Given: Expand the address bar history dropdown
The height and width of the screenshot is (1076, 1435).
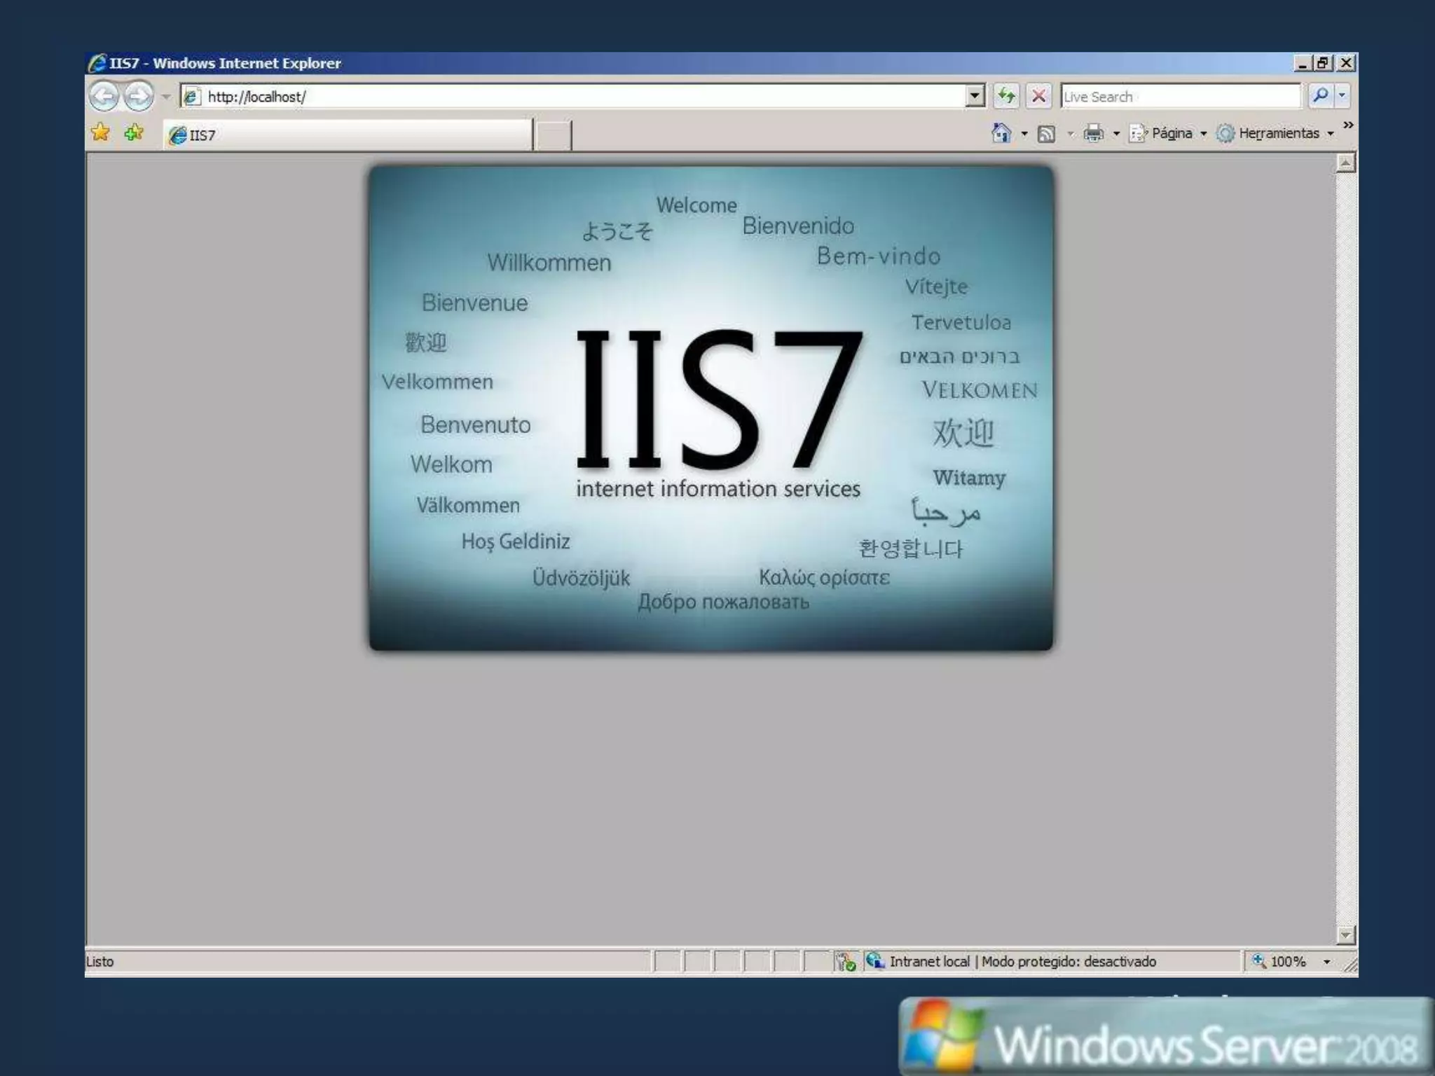Looking at the screenshot, I should tap(975, 96).
